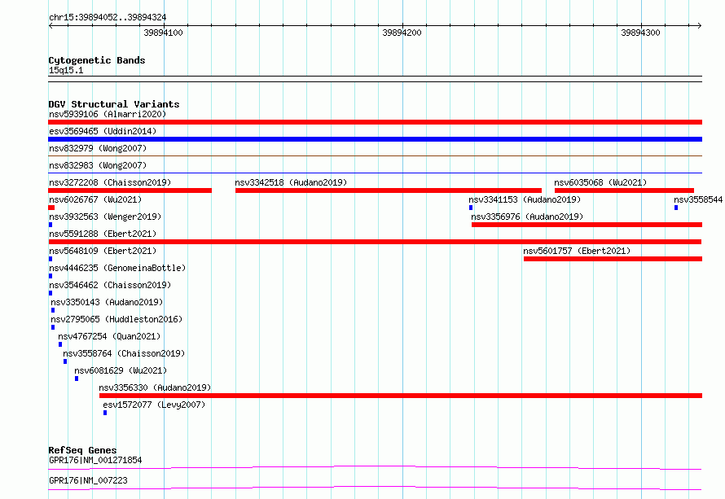Click the esv1572077 (Levy2007) label
Screen dimensions: 725x499
(154, 405)
